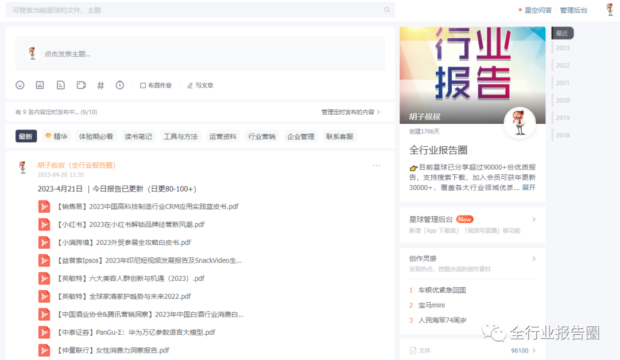Screen dimensions: 620x360
Task: Click the hashtag topic icon
Action: click(100, 85)
